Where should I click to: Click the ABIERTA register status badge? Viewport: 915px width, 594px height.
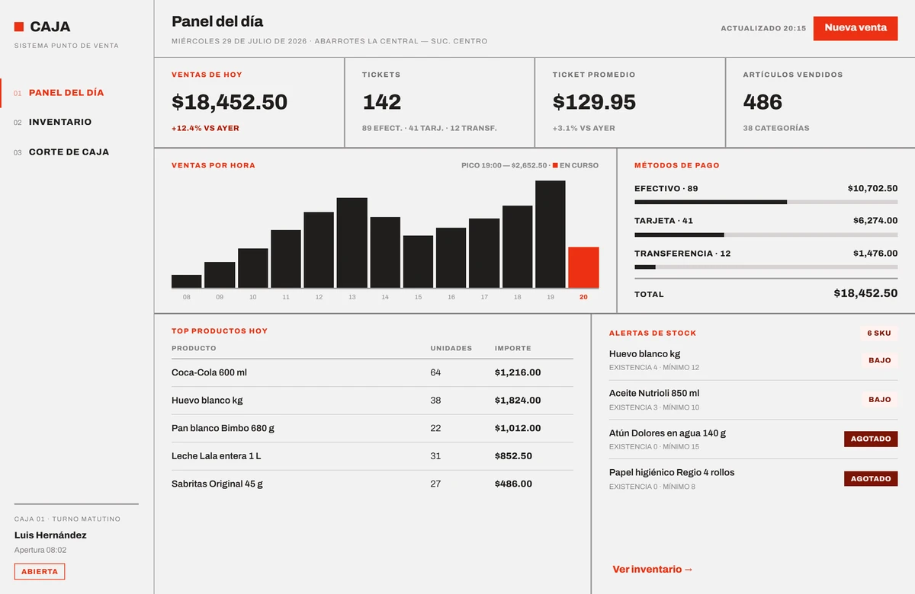[40, 571]
